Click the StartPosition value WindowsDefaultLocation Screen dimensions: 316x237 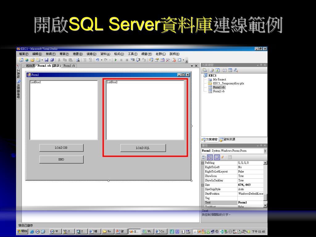pyautogui.click(x=251, y=194)
